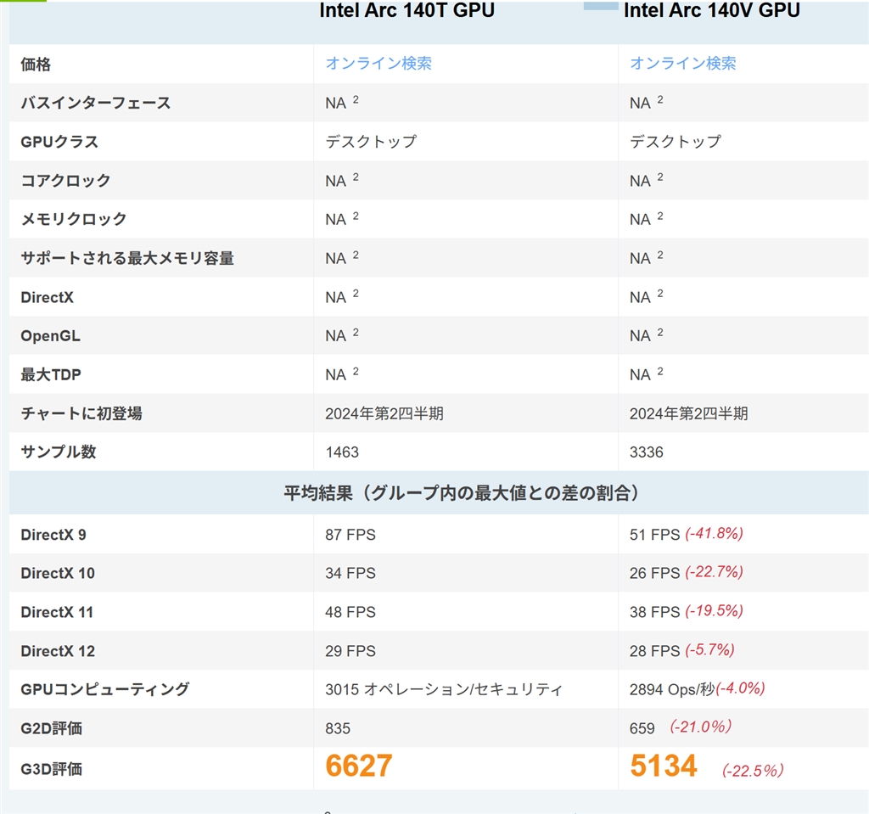Click the orange G3D score 6627

pyautogui.click(x=359, y=766)
